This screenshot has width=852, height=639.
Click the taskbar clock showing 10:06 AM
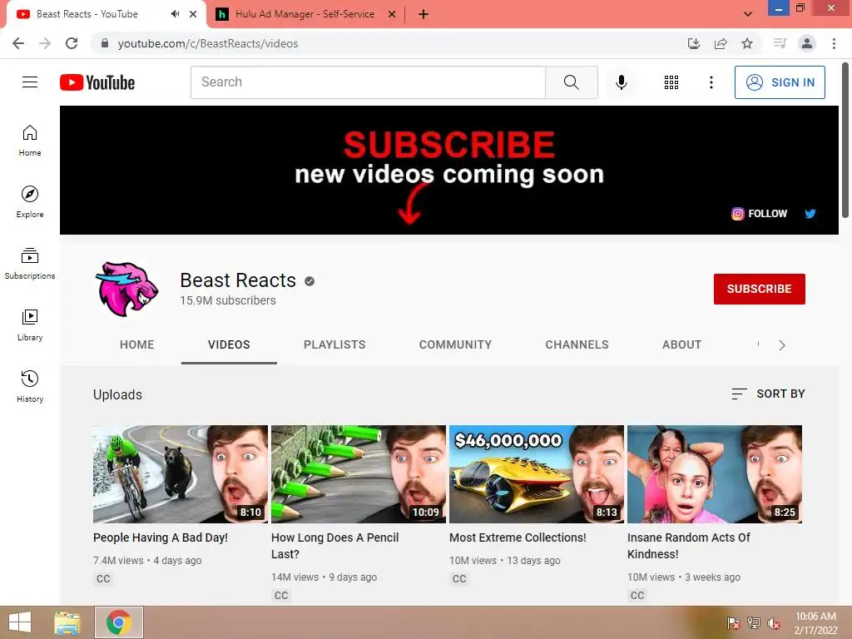(x=815, y=623)
